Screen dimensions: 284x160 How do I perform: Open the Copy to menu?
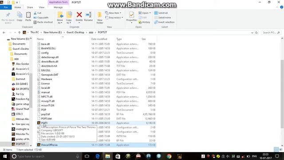69,18
